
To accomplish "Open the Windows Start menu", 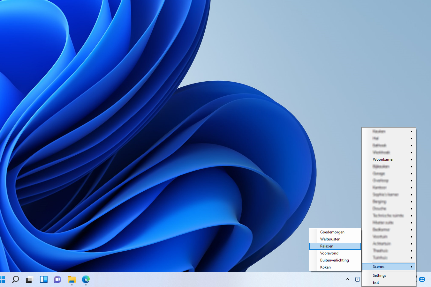I will click(3, 280).
